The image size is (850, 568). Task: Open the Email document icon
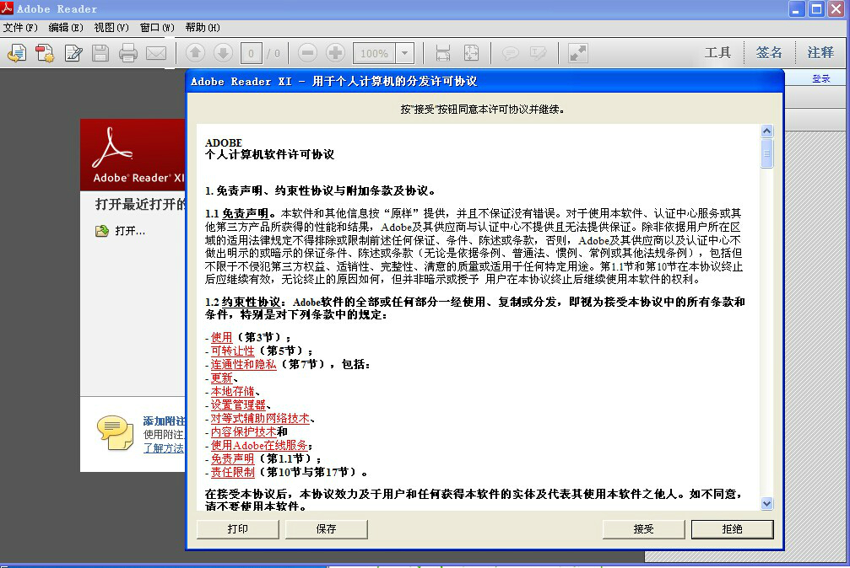[155, 52]
